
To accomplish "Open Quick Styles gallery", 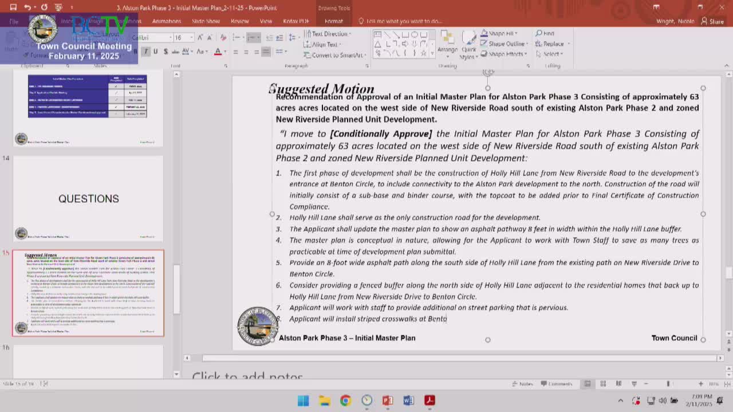I will tap(468, 45).
